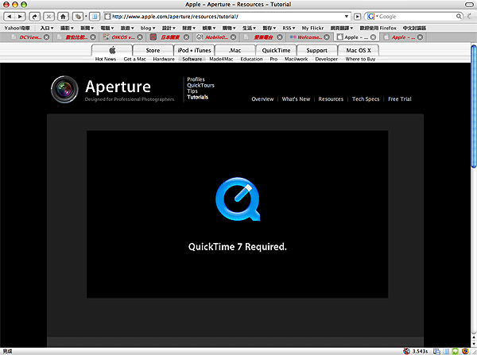Click the Education sub-navigation link

pyautogui.click(x=251, y=59)
